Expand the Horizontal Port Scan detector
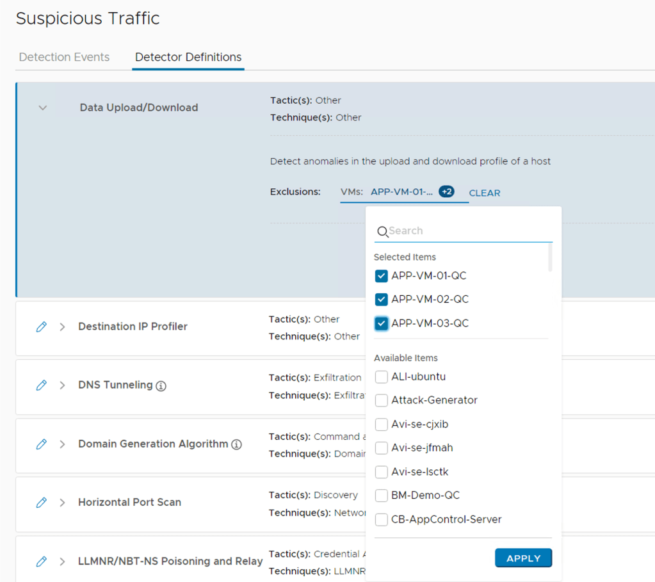This screenshot has width=655, height=582. (x=62, y=503)
